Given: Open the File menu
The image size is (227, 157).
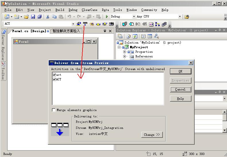Looking at the screenshot, I should (x=8, y=10).
